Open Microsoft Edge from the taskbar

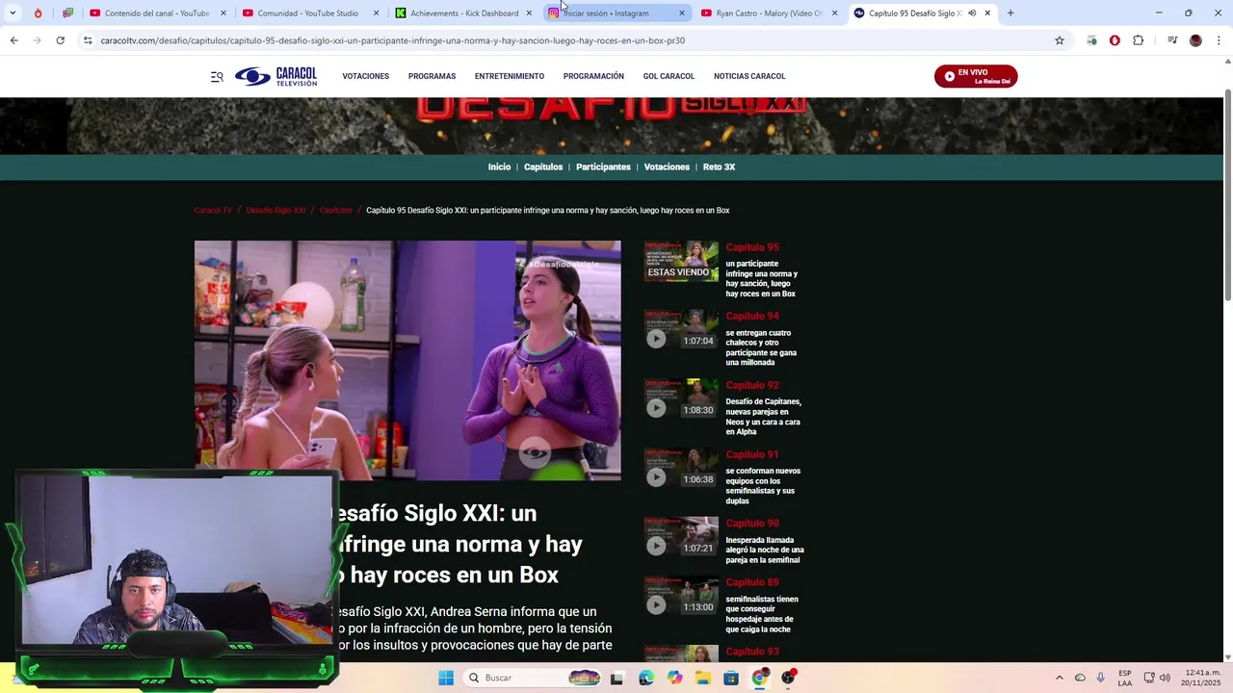click(646, 678)
